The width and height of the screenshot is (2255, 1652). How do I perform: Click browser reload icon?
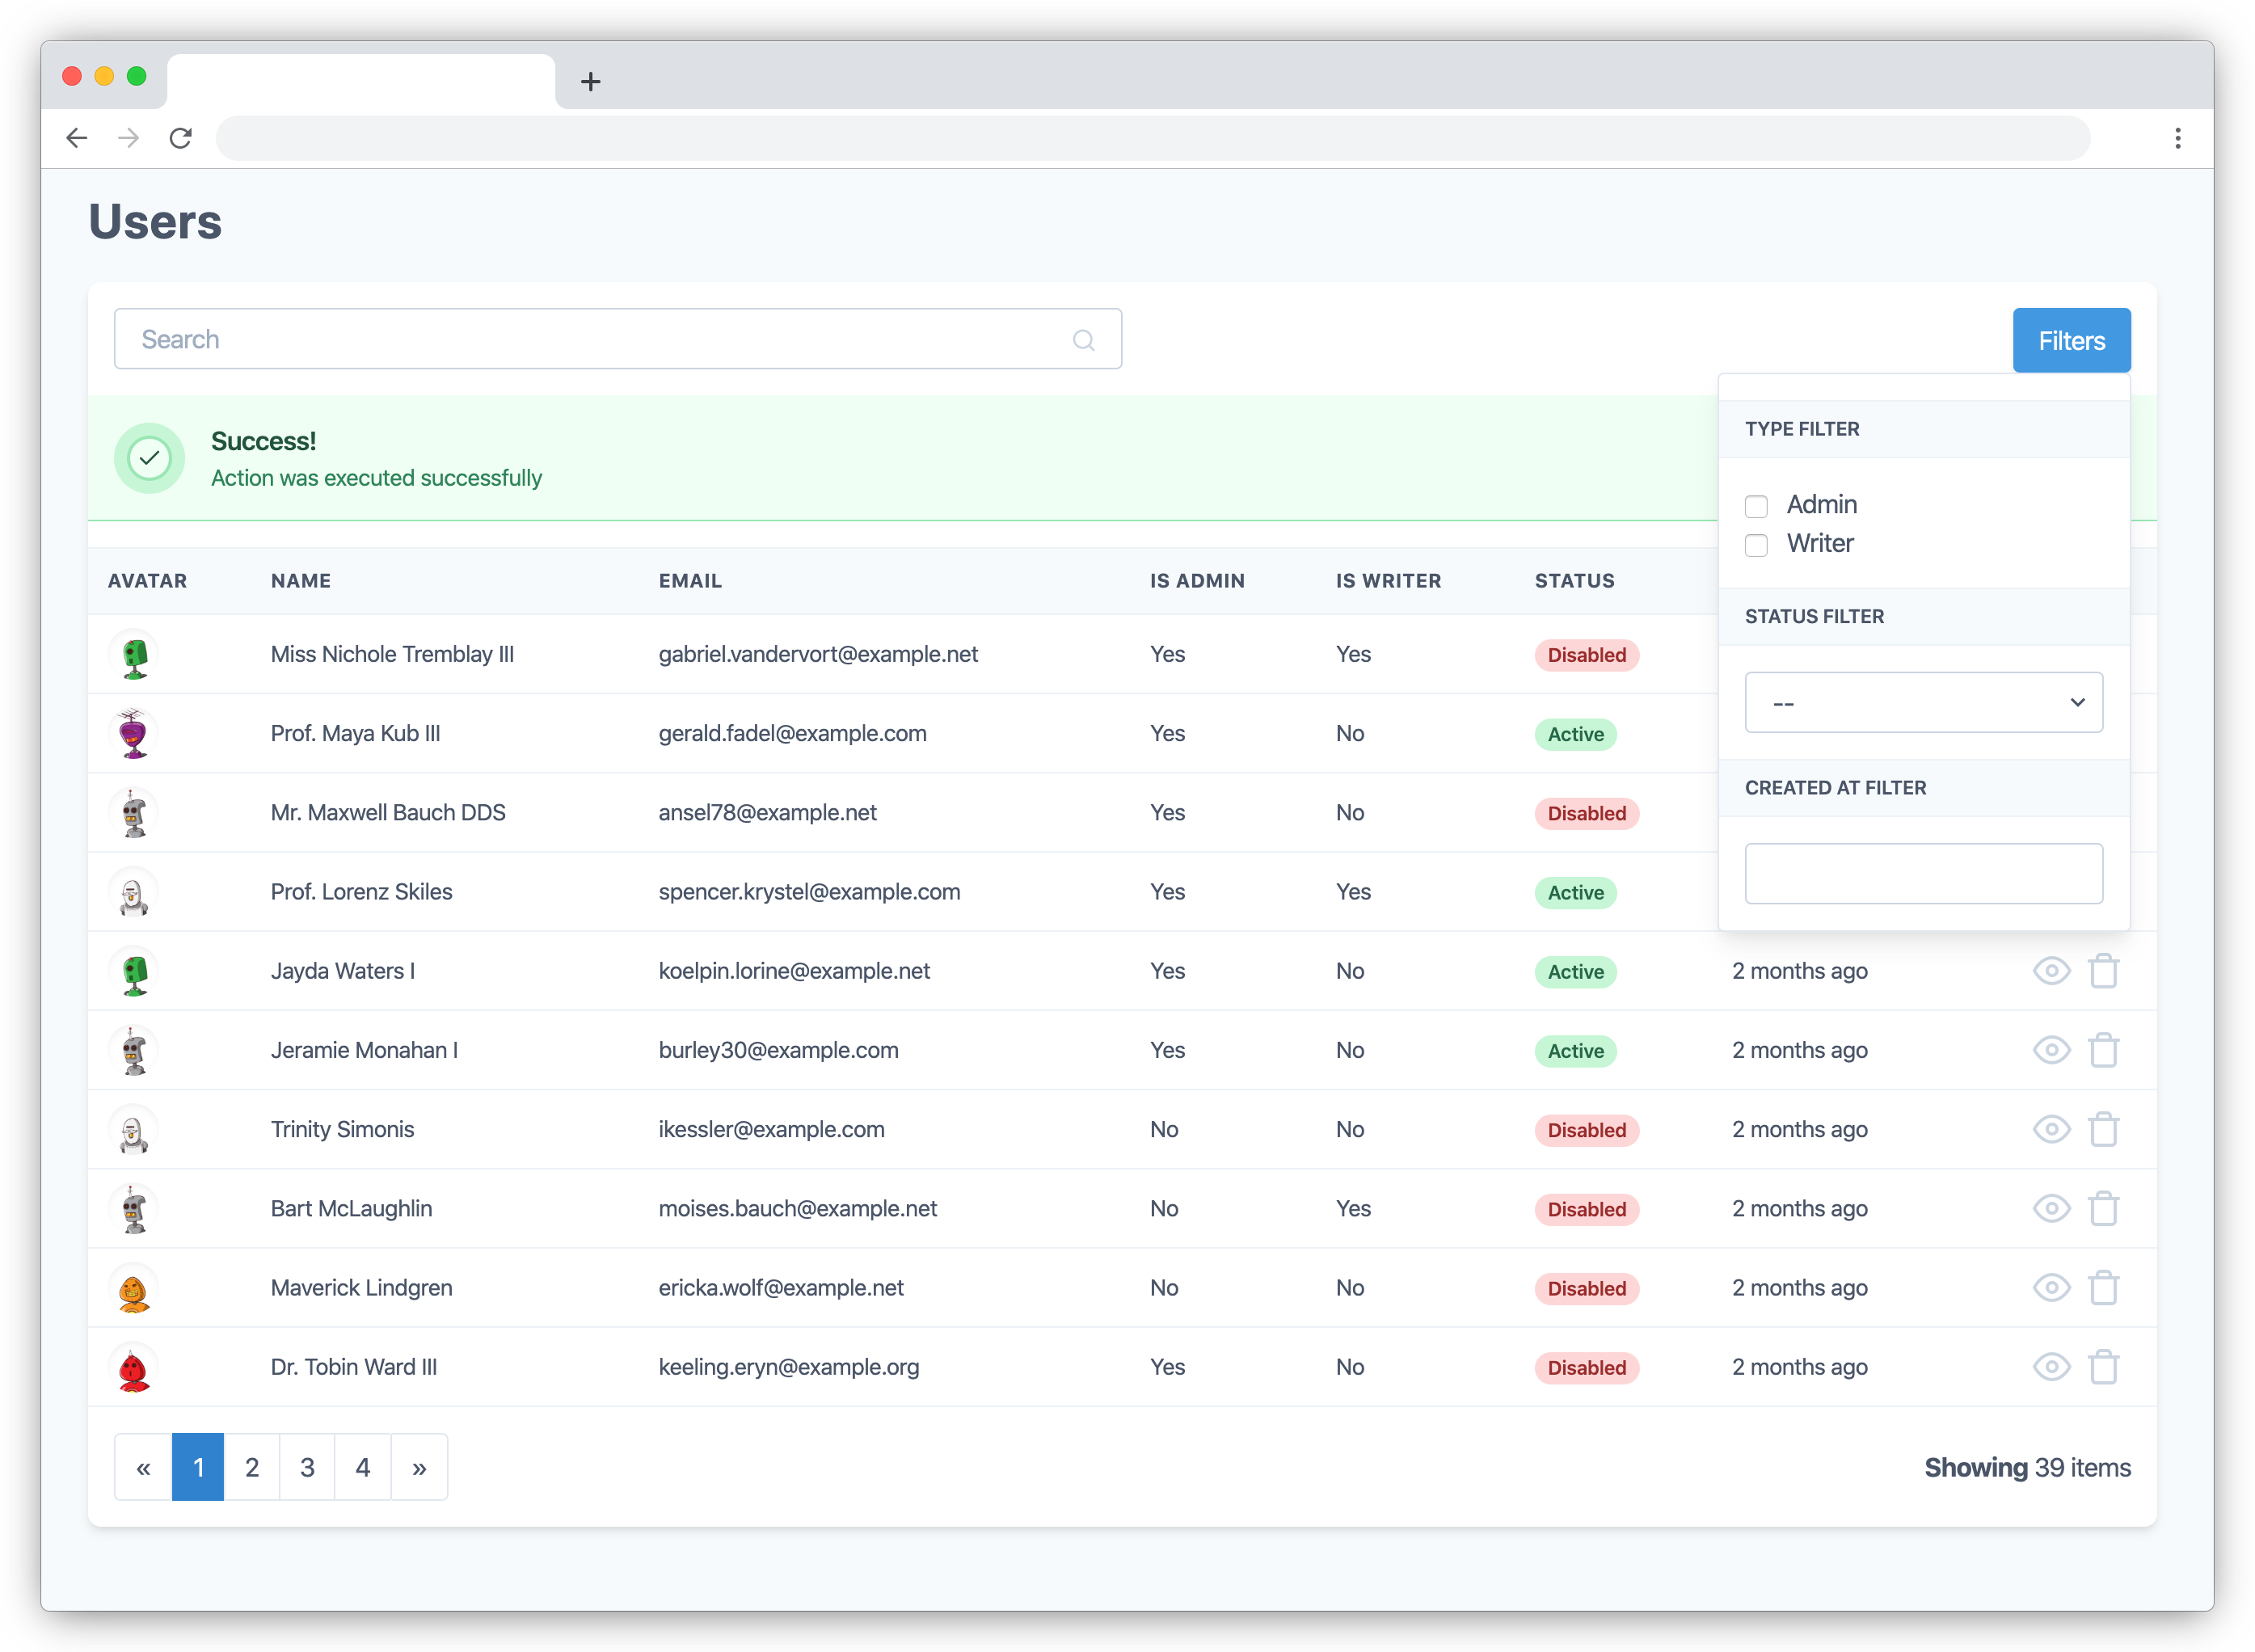(180, 138)
